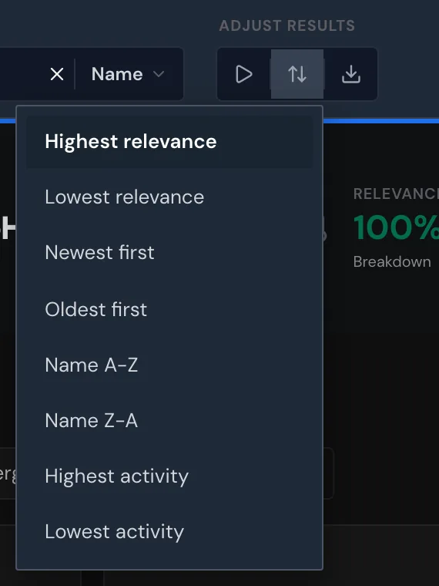Screen dimensions: 439x586
Task: Sort by Oldest first
Action: [169, 309]
